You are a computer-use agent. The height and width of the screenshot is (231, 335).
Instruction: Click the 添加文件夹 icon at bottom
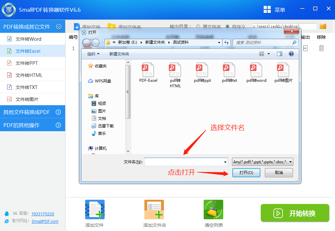[154, 209]
